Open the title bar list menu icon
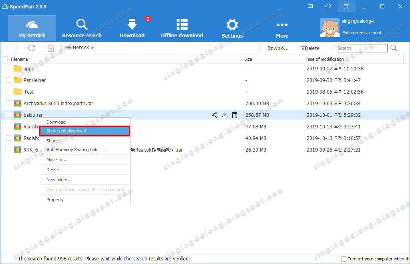 (346, 6)
